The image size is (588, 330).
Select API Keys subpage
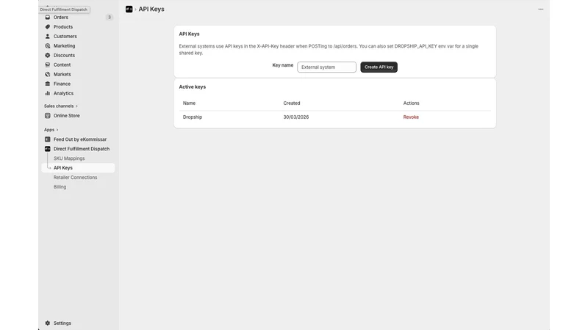(78, 168)
